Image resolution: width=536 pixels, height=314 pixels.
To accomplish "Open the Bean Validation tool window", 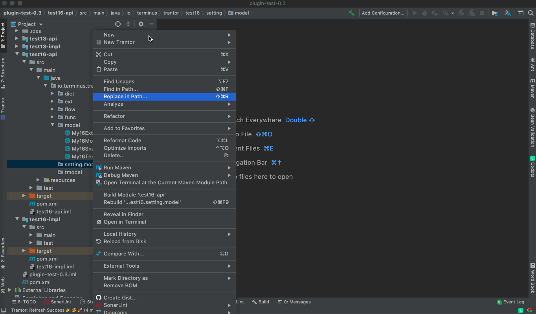I will (532, 127).
